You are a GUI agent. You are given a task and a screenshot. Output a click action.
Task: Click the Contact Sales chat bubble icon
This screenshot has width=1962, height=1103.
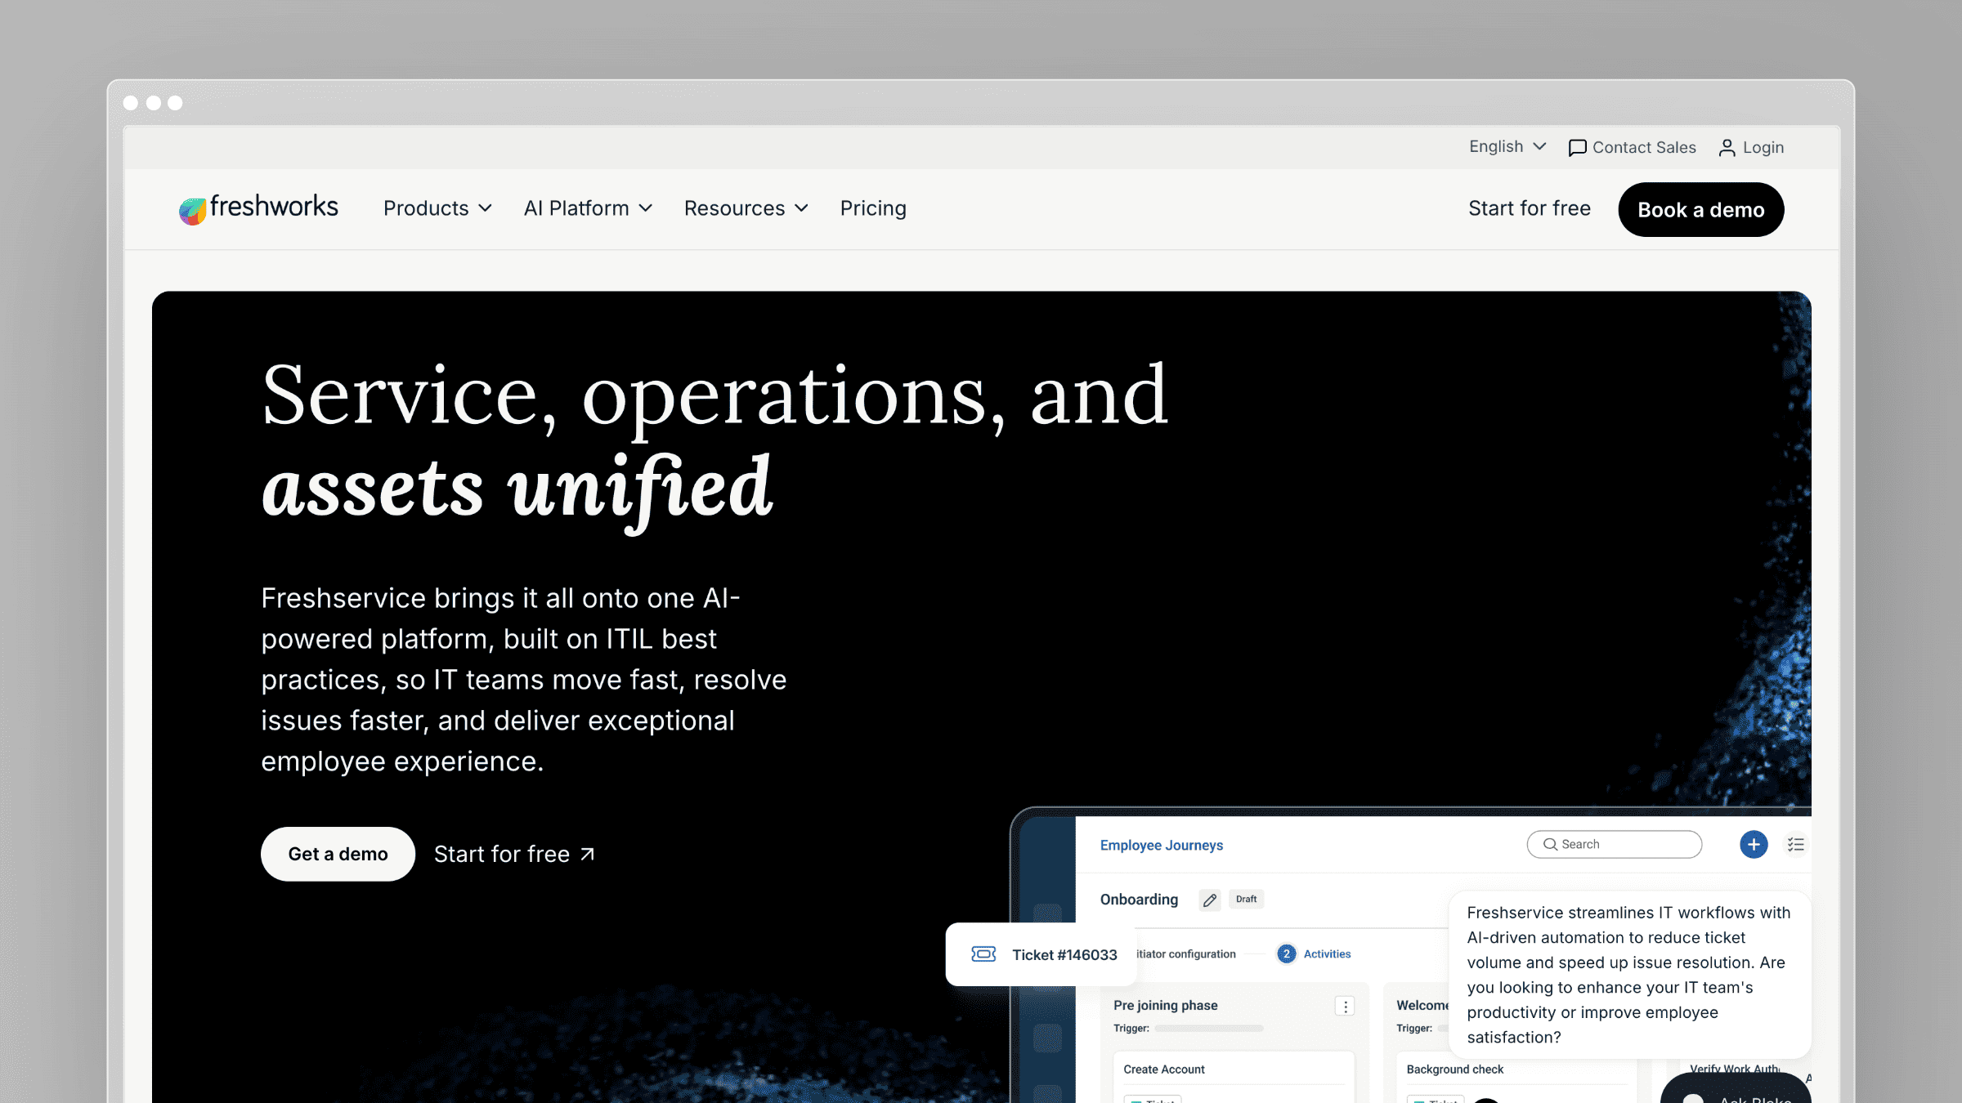point(1577,148)
